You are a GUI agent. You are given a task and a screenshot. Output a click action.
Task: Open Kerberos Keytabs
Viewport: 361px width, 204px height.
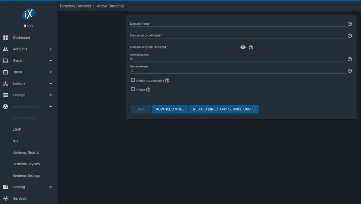26,164
